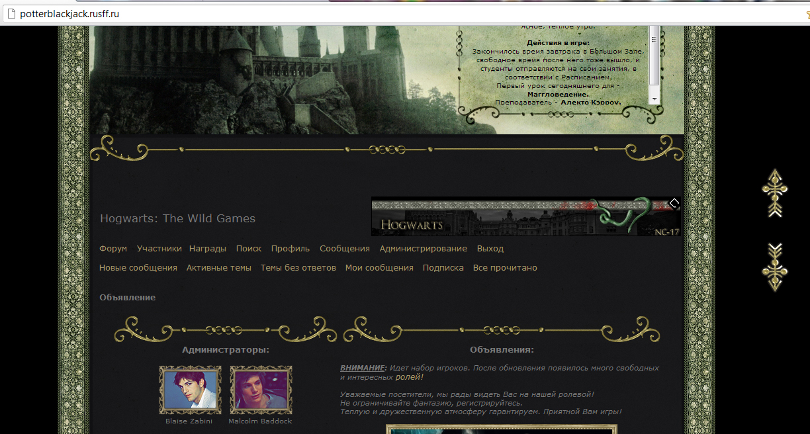The width and height of the screenshot is (810, 434).
Task: Click the Алекто Кэрроу. name text
Action: pos(591,103)
